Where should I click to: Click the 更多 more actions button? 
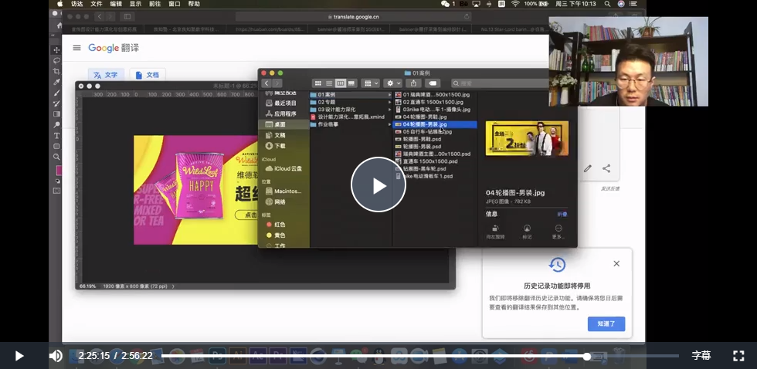(x=558, y=232)
